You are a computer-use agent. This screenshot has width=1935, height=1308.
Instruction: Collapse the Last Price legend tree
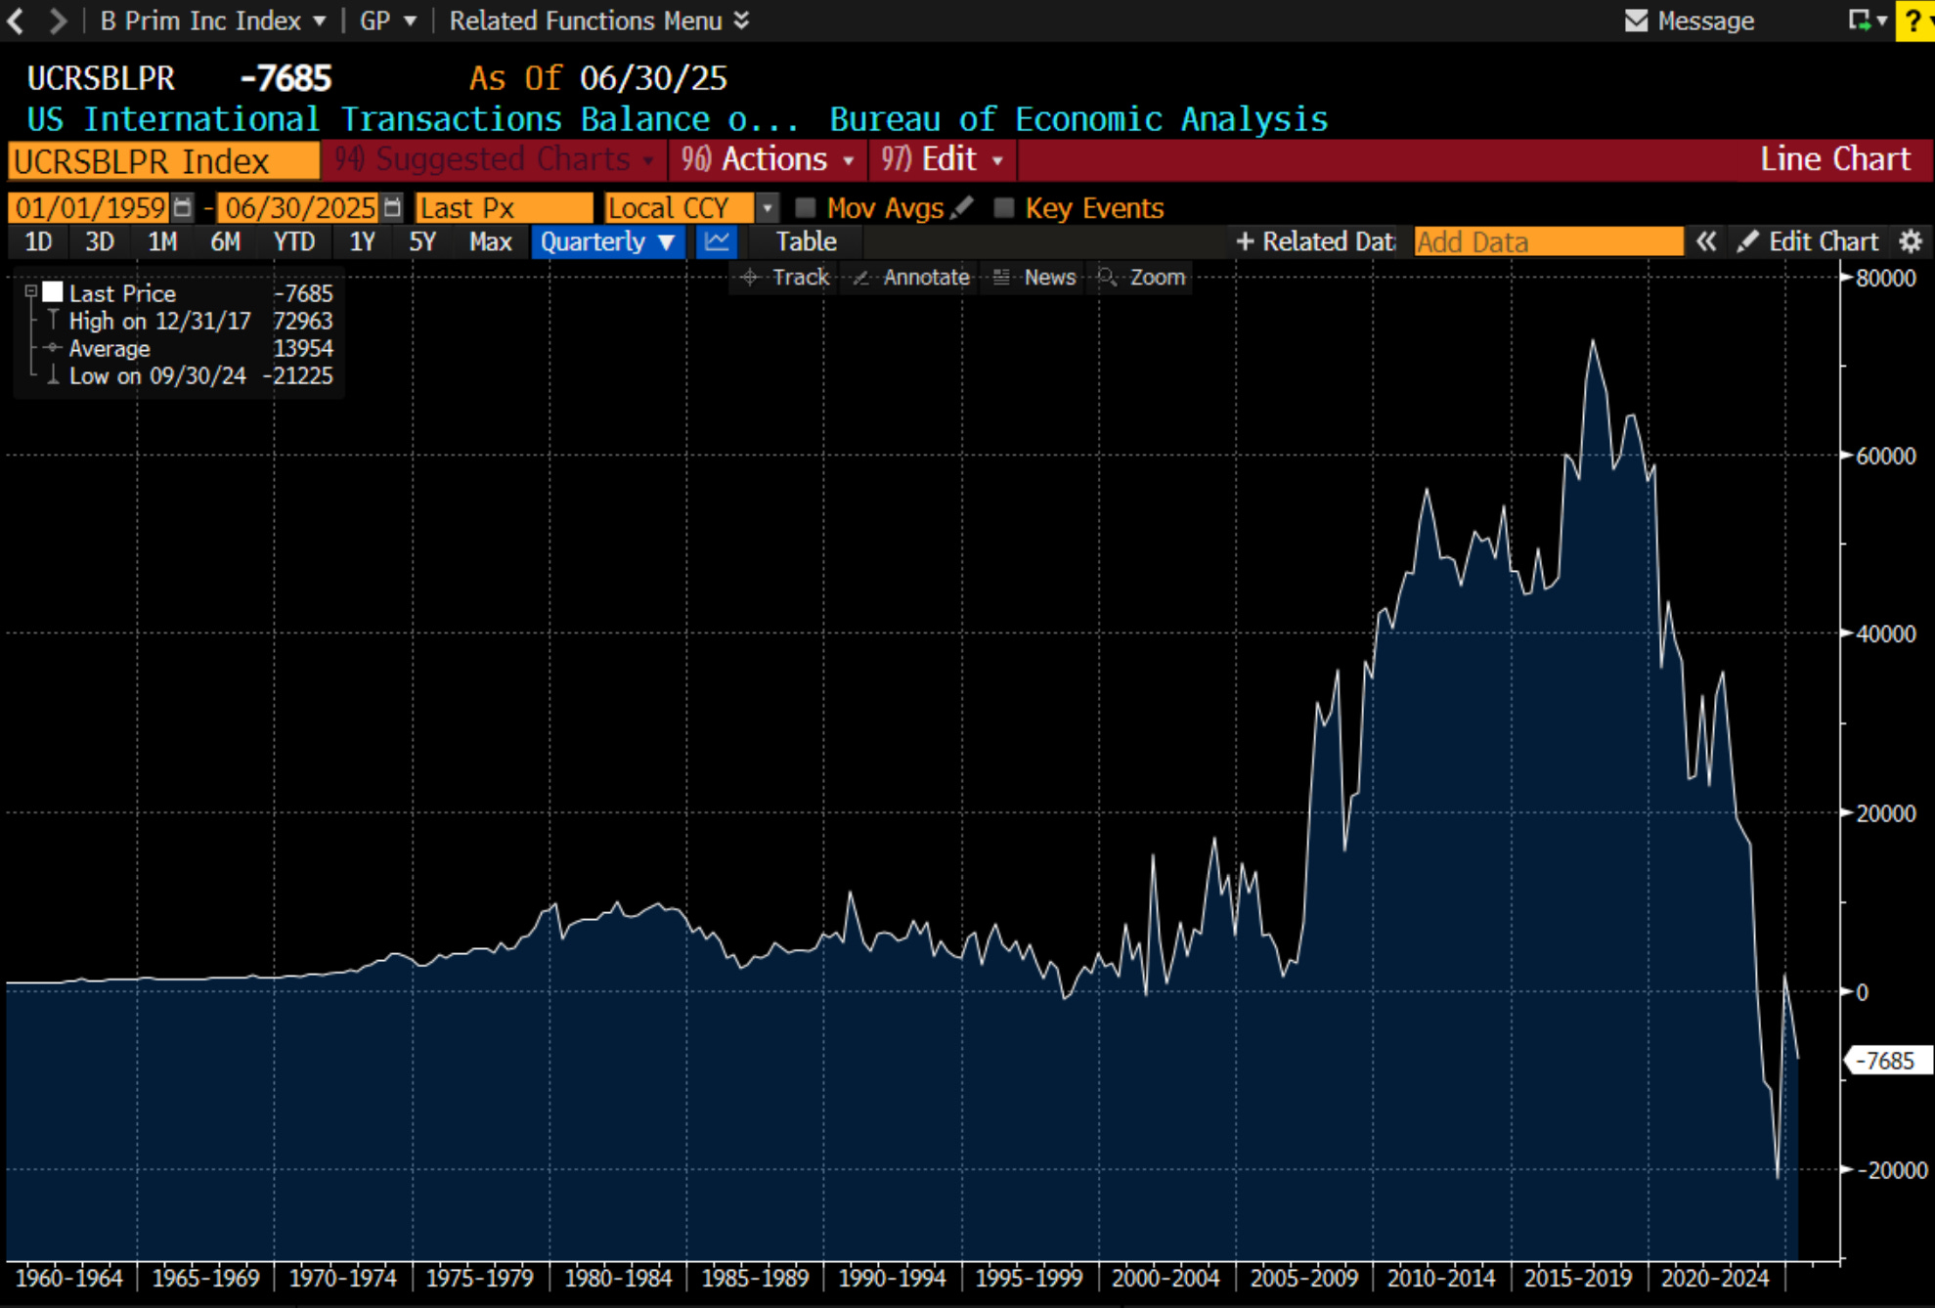[x=31, y=291]
